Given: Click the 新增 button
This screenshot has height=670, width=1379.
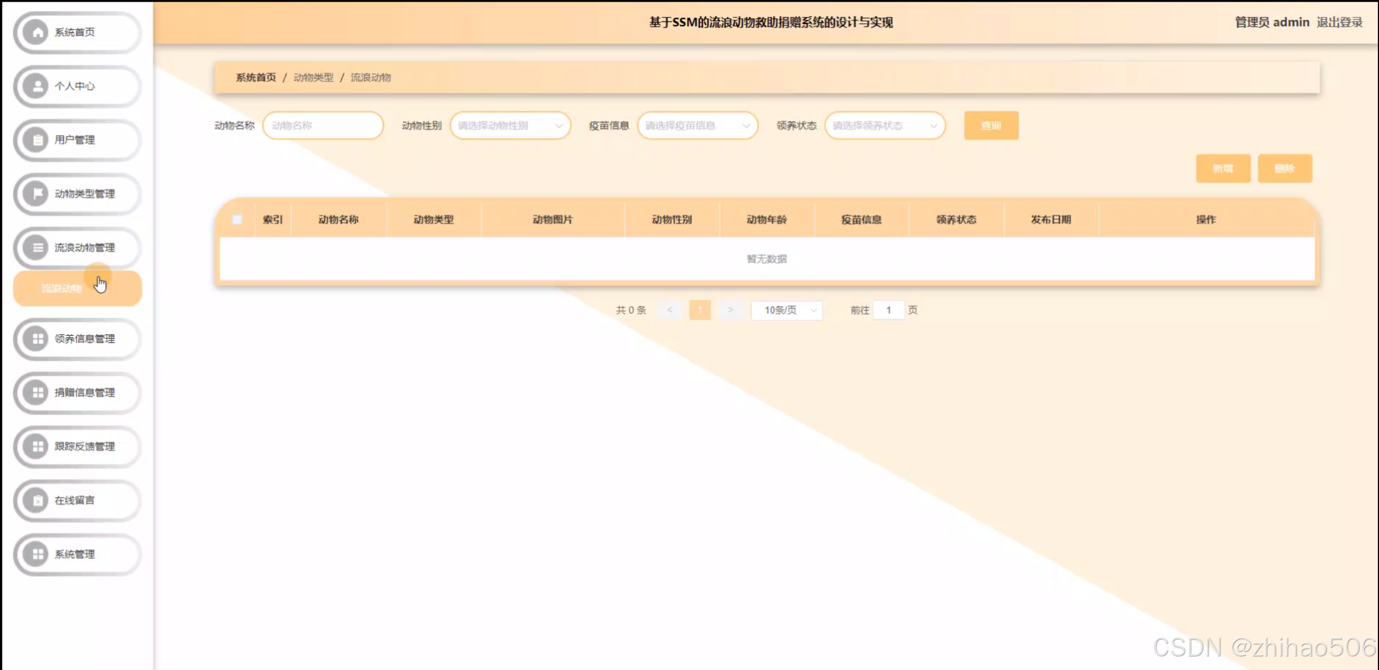Looking at the screenshot, I should 1223,169.
